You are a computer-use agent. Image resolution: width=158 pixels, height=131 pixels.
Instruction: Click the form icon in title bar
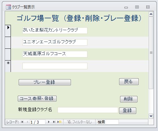(8, 7)
